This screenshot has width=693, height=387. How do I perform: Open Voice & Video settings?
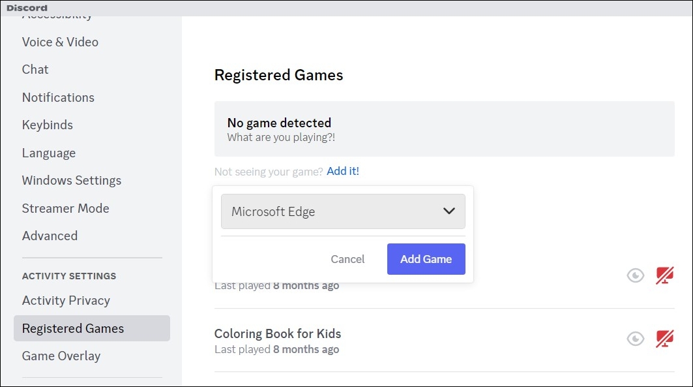point(60,42)
